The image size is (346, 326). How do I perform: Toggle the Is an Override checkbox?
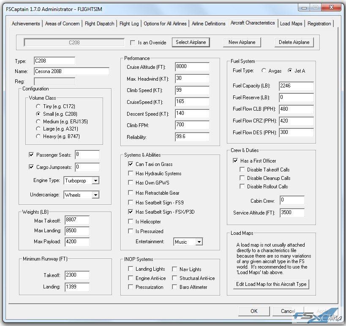point(133,43)
